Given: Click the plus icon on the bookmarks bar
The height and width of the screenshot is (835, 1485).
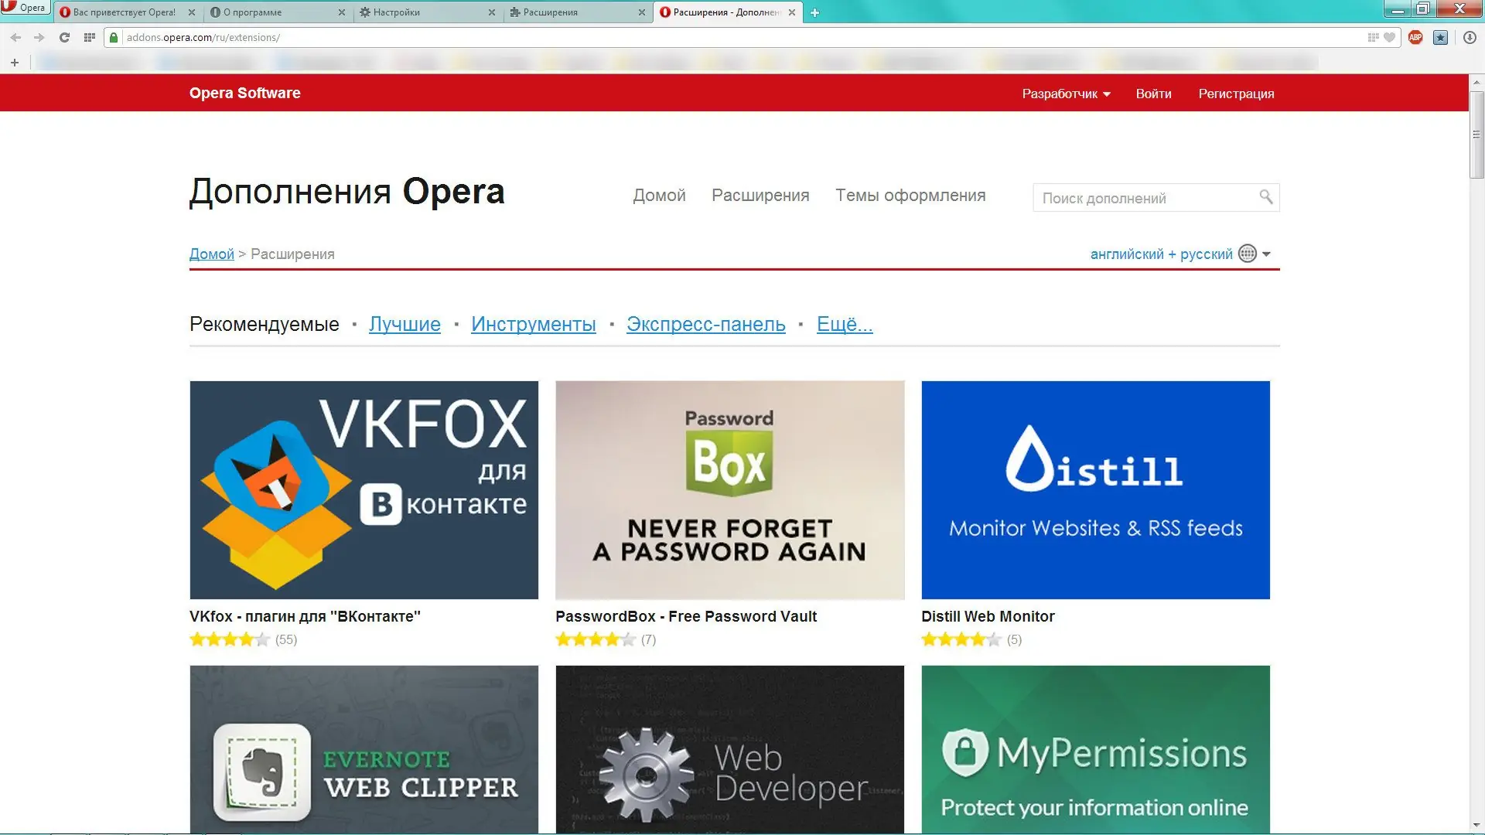Looking at the screenshot, I should click(15, 62).
